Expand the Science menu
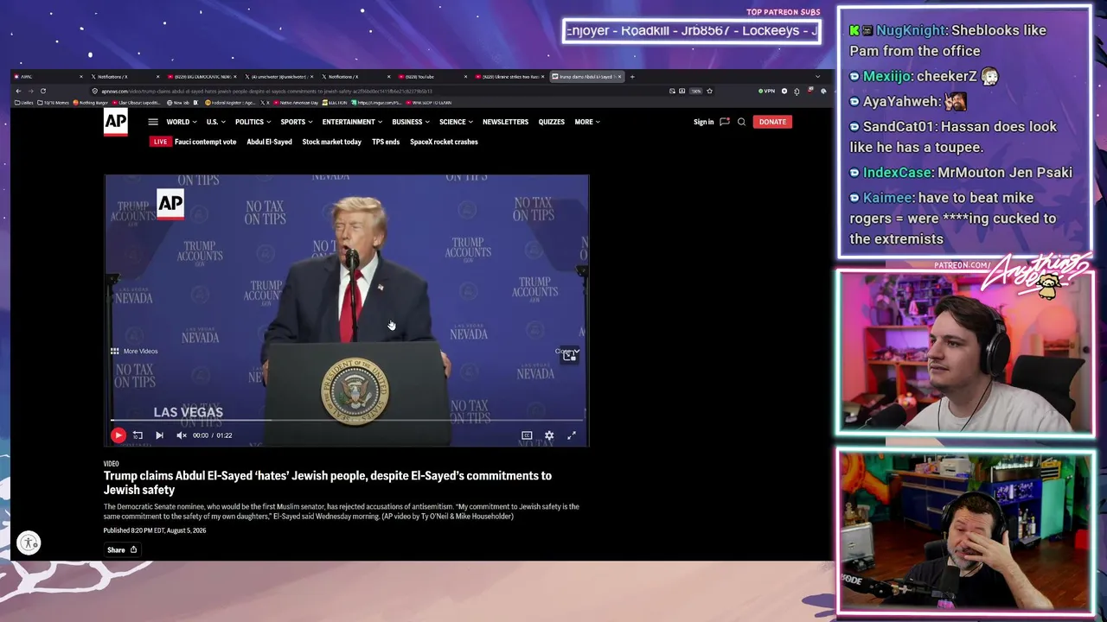Viewport: 1107px width, 622px height. click(x=456, y=122)
